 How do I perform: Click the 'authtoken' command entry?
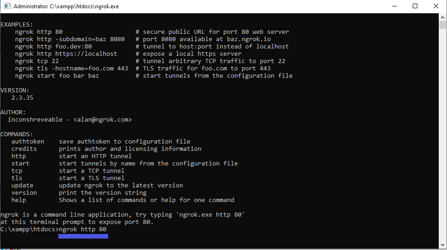[28, 142]
